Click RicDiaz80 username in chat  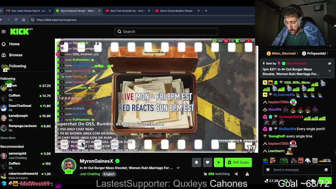[x=287, y=129]
